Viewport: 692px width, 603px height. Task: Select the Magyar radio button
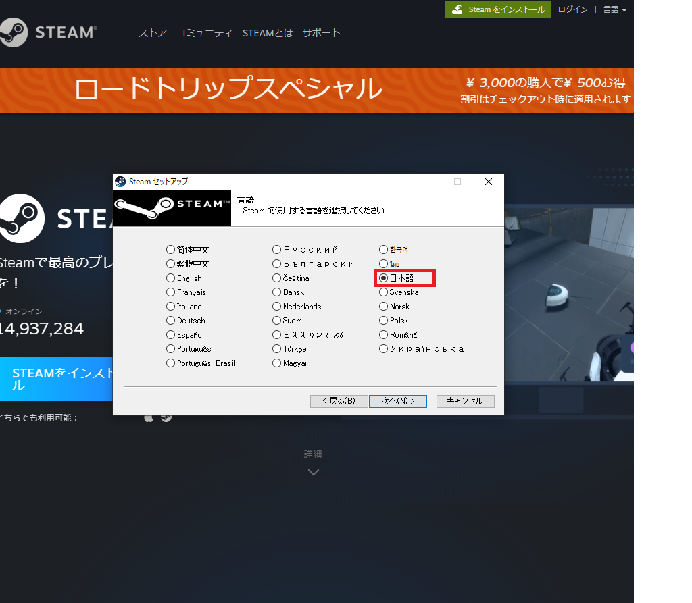coord(276,363)
